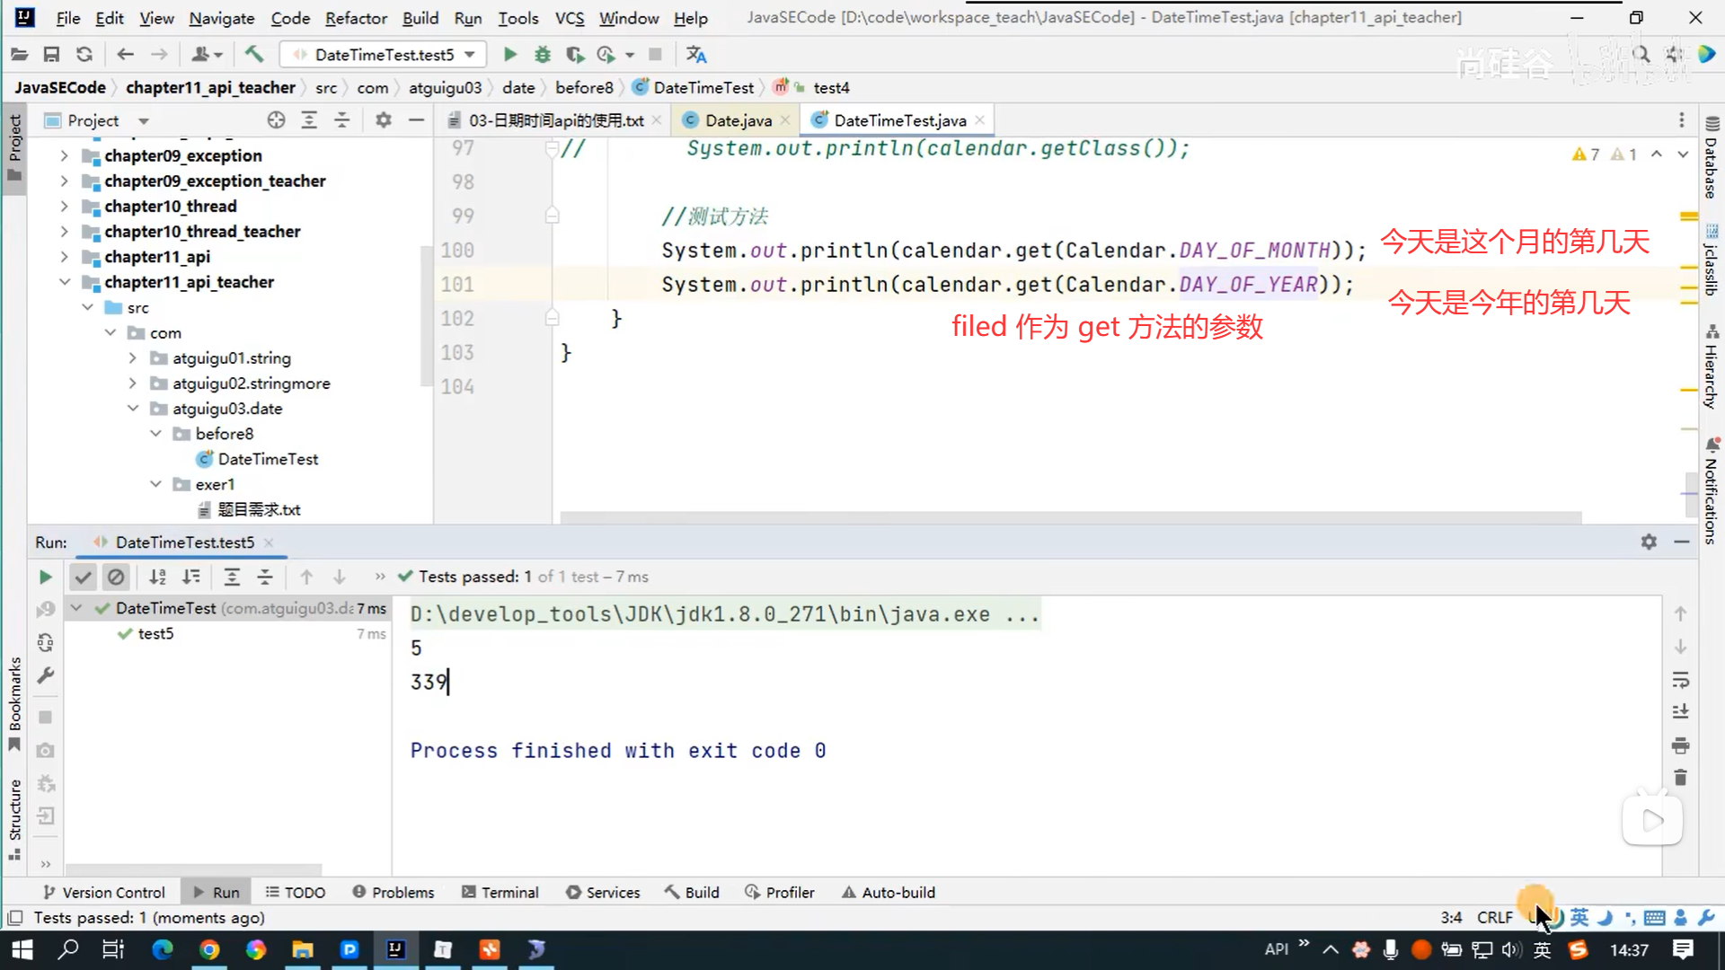Clear console with trash icon
The width and height of the screenshot is (1725, 970).
1680,778
